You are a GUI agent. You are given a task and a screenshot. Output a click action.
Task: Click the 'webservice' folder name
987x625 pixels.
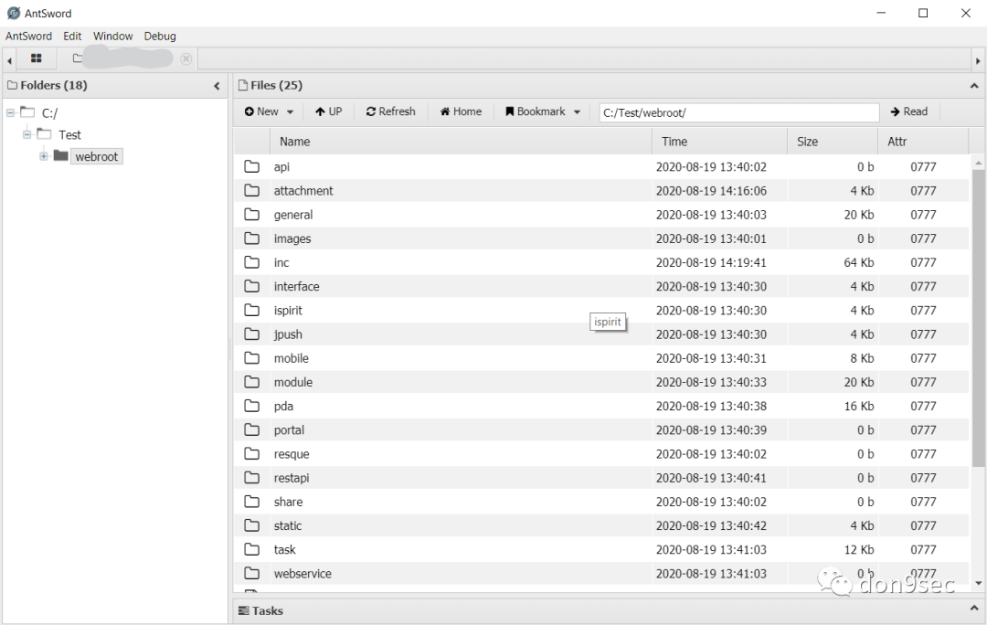click(x=302, y=574)
